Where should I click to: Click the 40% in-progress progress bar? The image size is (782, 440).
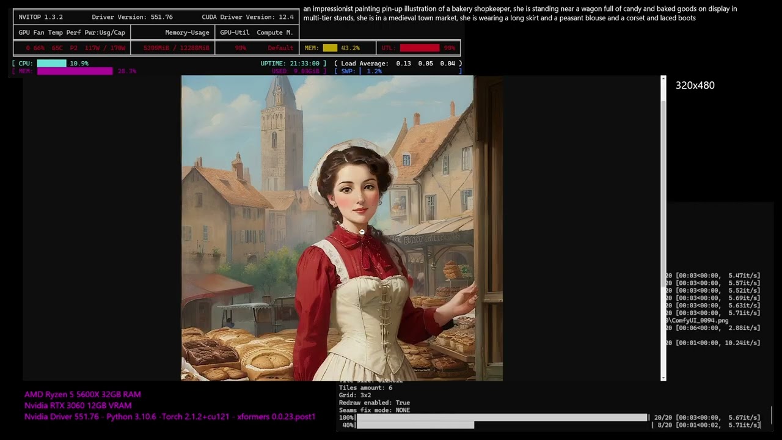[415, 425]
